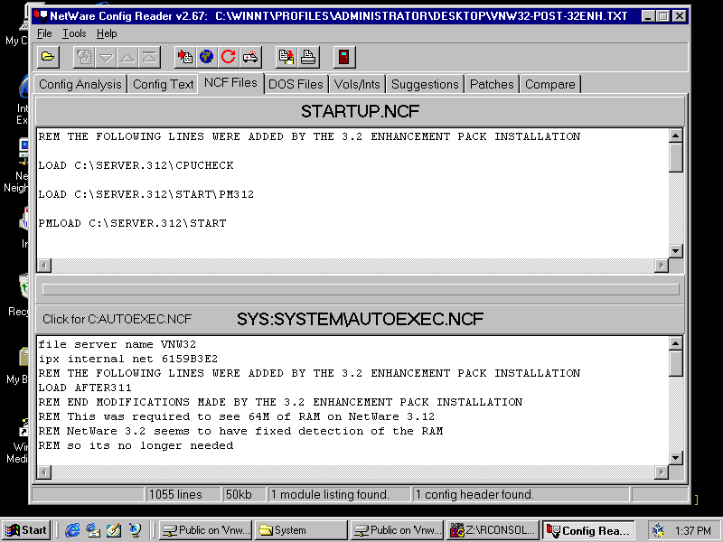Click the line 'PMLOAD C:\SERVER.312\START'
723x542 pixels.
tap(132, 223)
